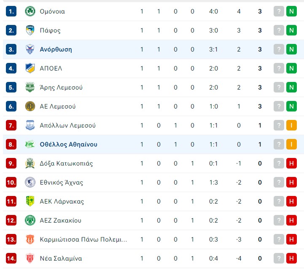
Task: Click the green N form badge for Ομόνοια
Action: (x=291, y=11)
